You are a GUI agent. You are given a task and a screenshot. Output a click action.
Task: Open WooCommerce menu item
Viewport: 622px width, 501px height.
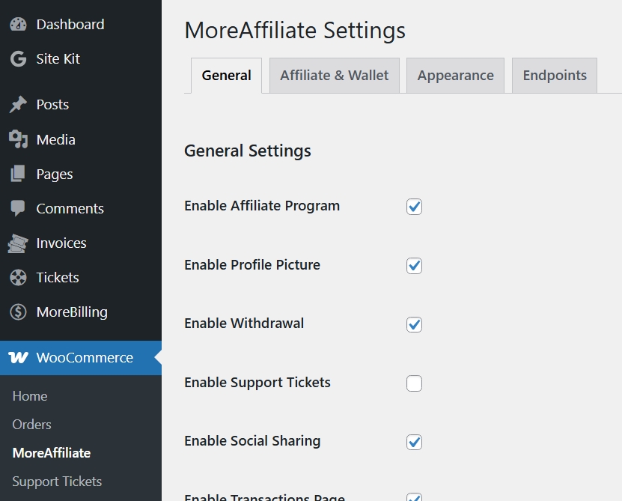point(81,358)
